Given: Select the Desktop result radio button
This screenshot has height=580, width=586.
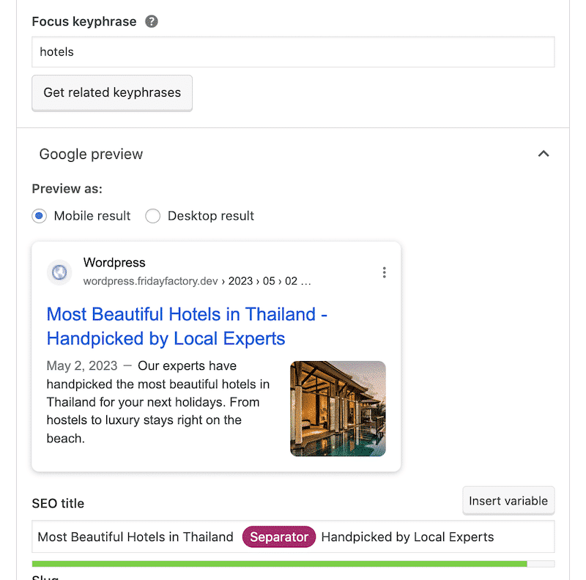Looking at the screenshot, I should 153,216.
